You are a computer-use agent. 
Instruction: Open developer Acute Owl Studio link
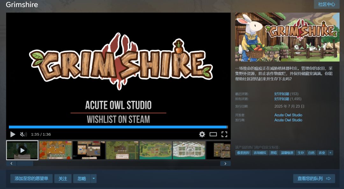click(288, 115)
